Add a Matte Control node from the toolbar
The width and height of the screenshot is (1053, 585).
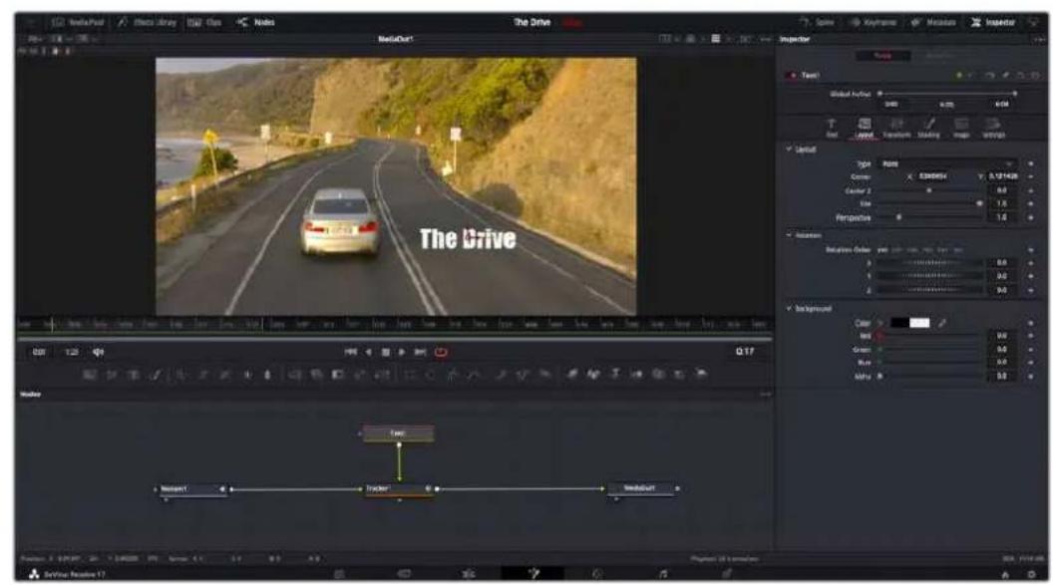(x=338, y=375)
